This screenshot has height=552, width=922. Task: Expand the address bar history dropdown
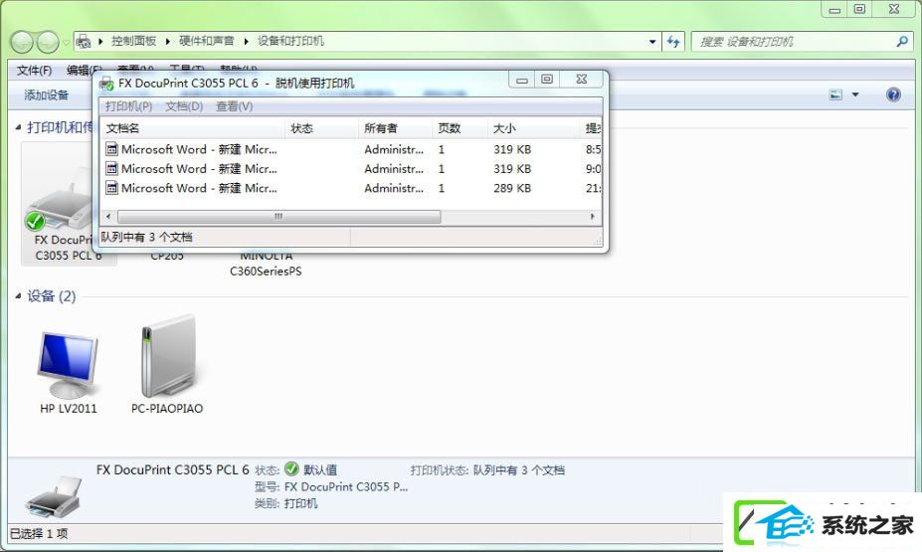(652, 42)
